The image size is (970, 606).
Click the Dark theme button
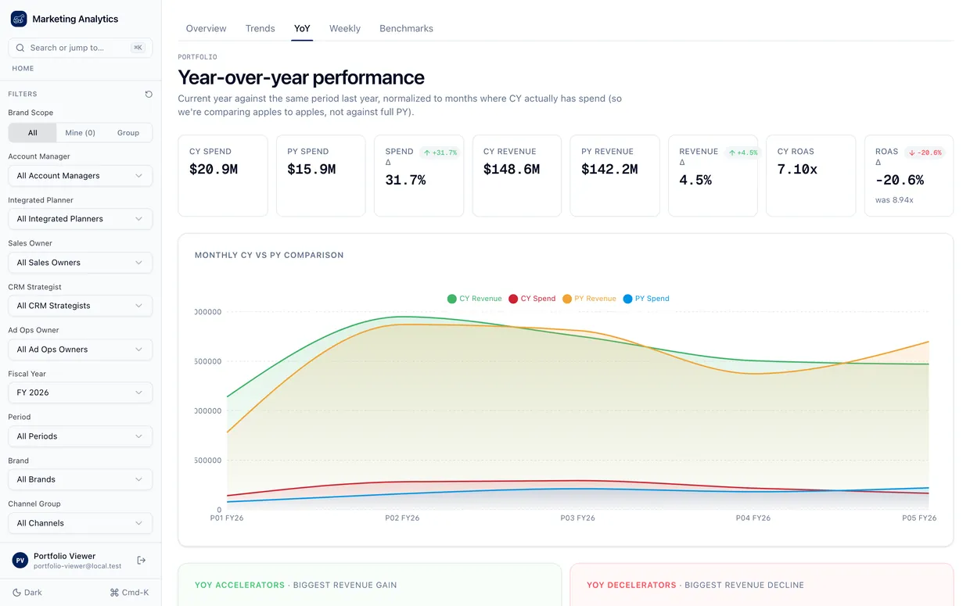[28, 593]
